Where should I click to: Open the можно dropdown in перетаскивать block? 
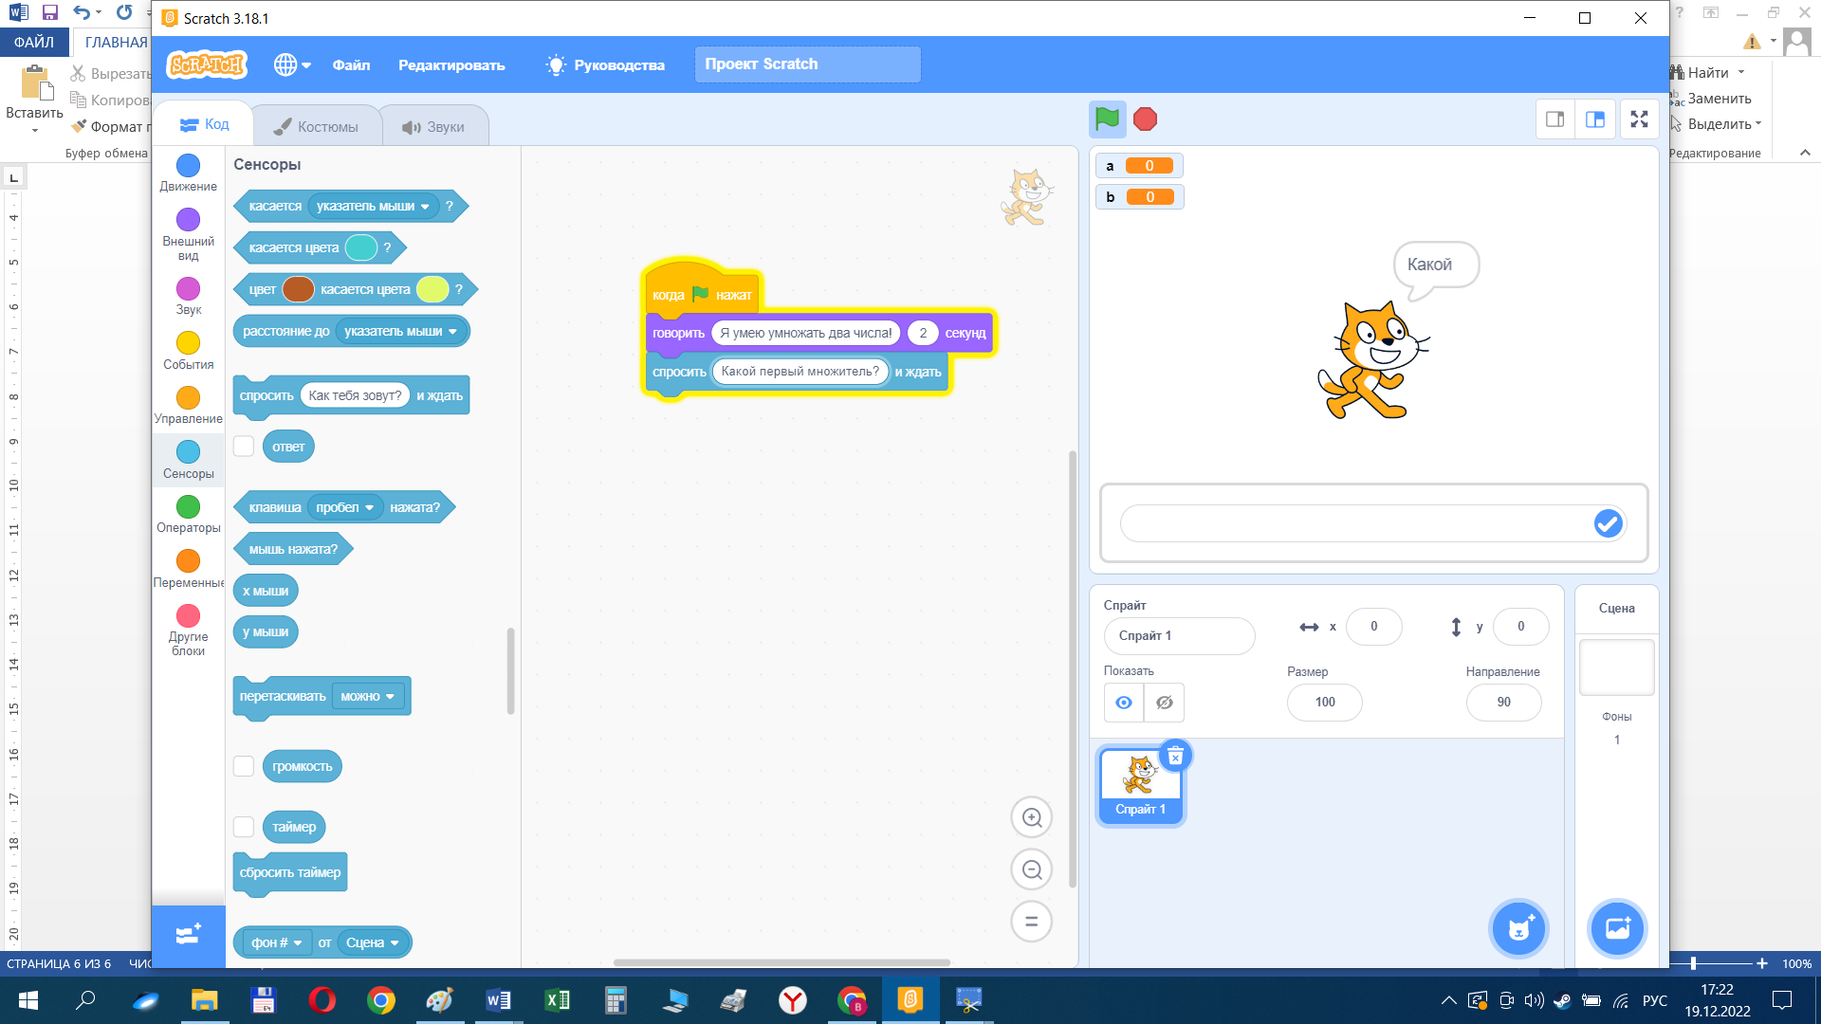click(x=368, y=696)
